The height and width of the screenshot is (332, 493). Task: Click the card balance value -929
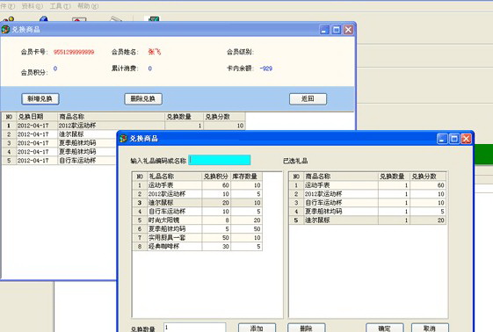[266, 69]
